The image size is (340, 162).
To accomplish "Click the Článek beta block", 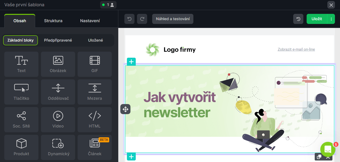I will [95, 147].
